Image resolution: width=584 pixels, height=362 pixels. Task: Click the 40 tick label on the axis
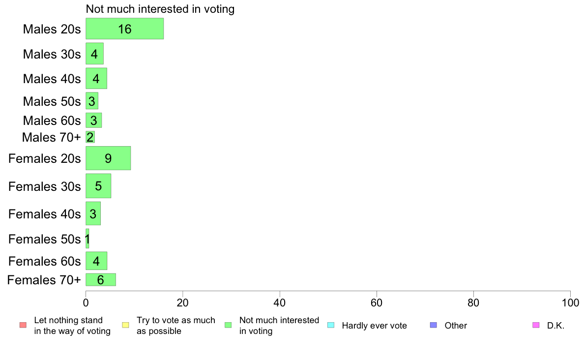pos(280,302)
